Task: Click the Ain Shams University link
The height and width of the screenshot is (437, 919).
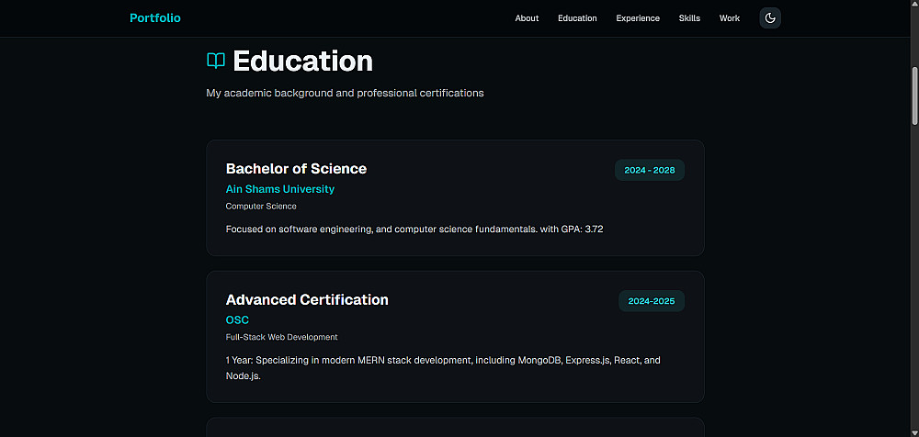Action: coord(280,189)
